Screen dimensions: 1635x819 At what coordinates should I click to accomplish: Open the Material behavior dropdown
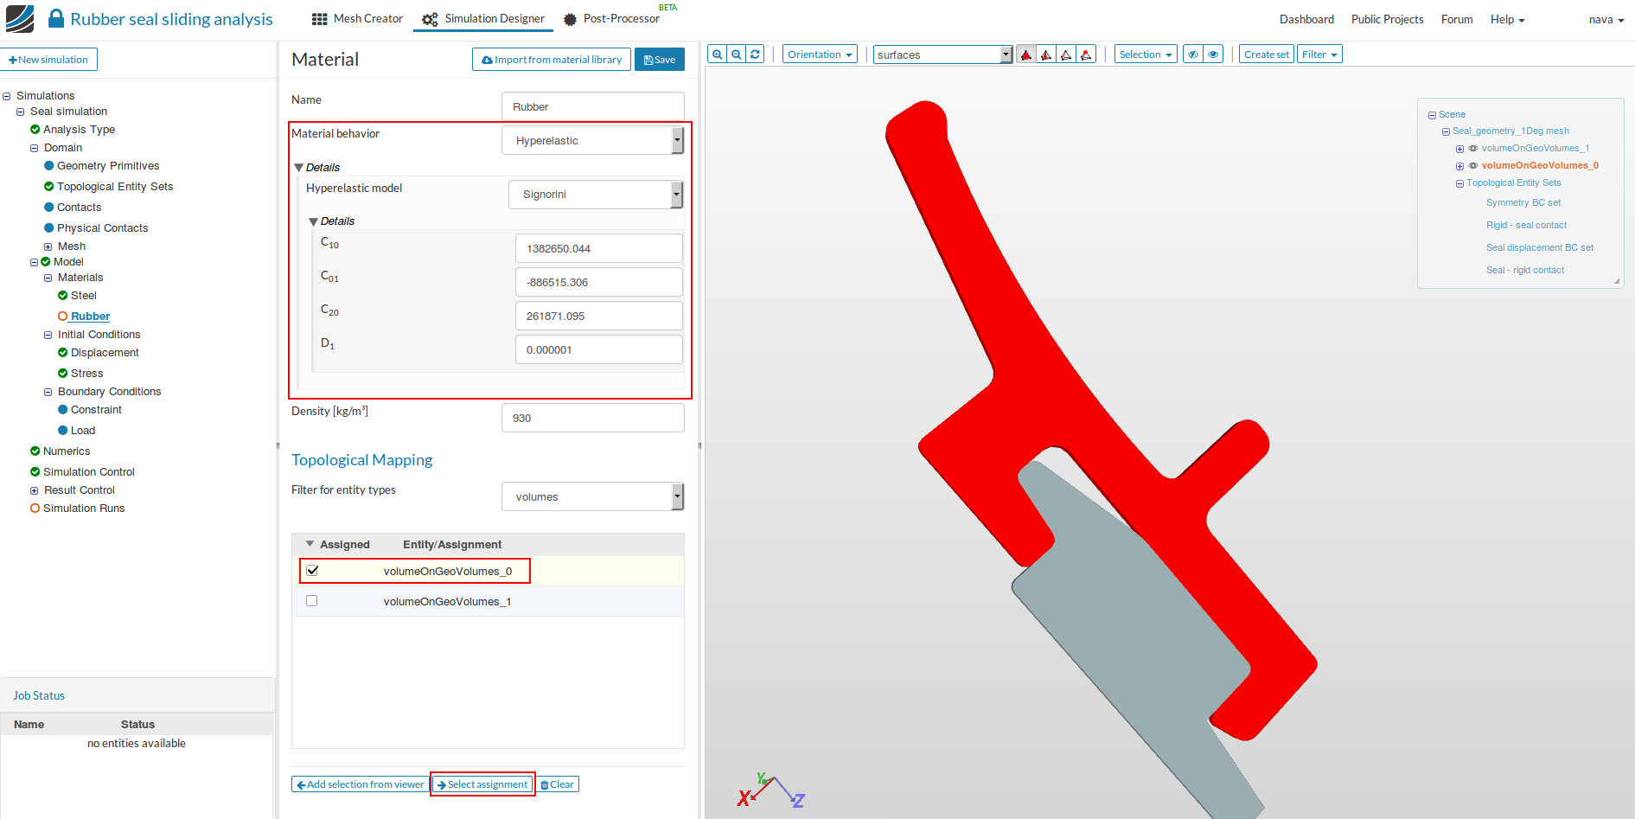[592, 140]
